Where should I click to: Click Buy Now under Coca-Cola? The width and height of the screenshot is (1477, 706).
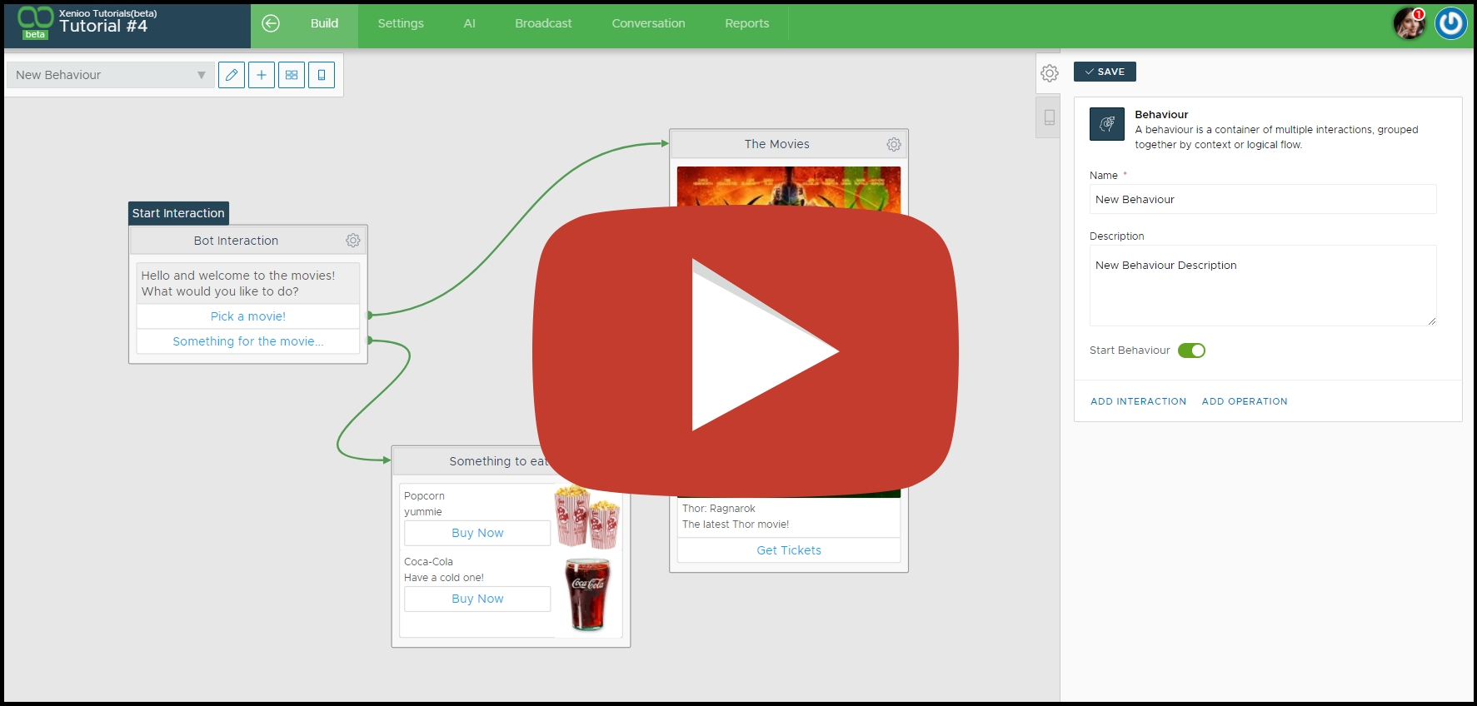[477, 599]
